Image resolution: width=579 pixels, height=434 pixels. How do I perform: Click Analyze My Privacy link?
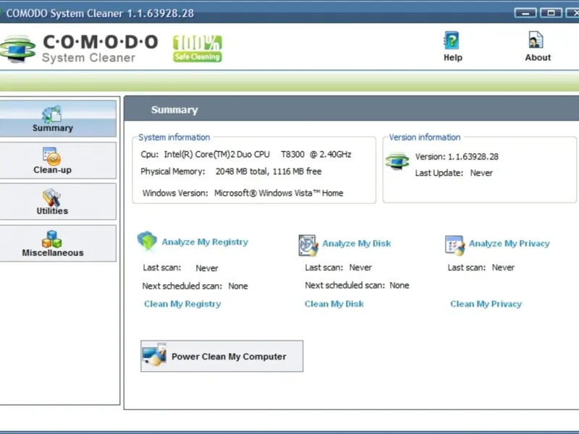510,244
